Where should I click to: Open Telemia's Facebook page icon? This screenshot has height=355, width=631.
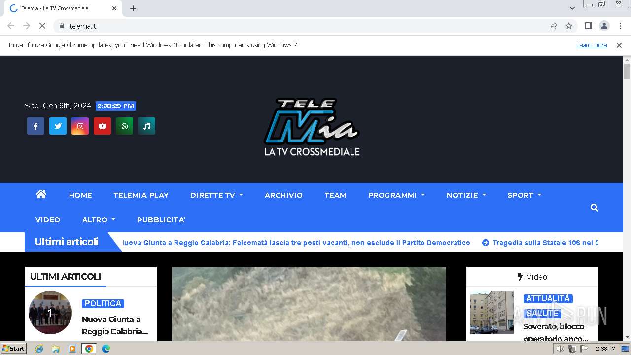click(35, 126)
